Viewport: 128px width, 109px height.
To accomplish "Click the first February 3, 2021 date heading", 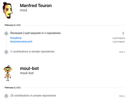I will (x=13, y=25).
